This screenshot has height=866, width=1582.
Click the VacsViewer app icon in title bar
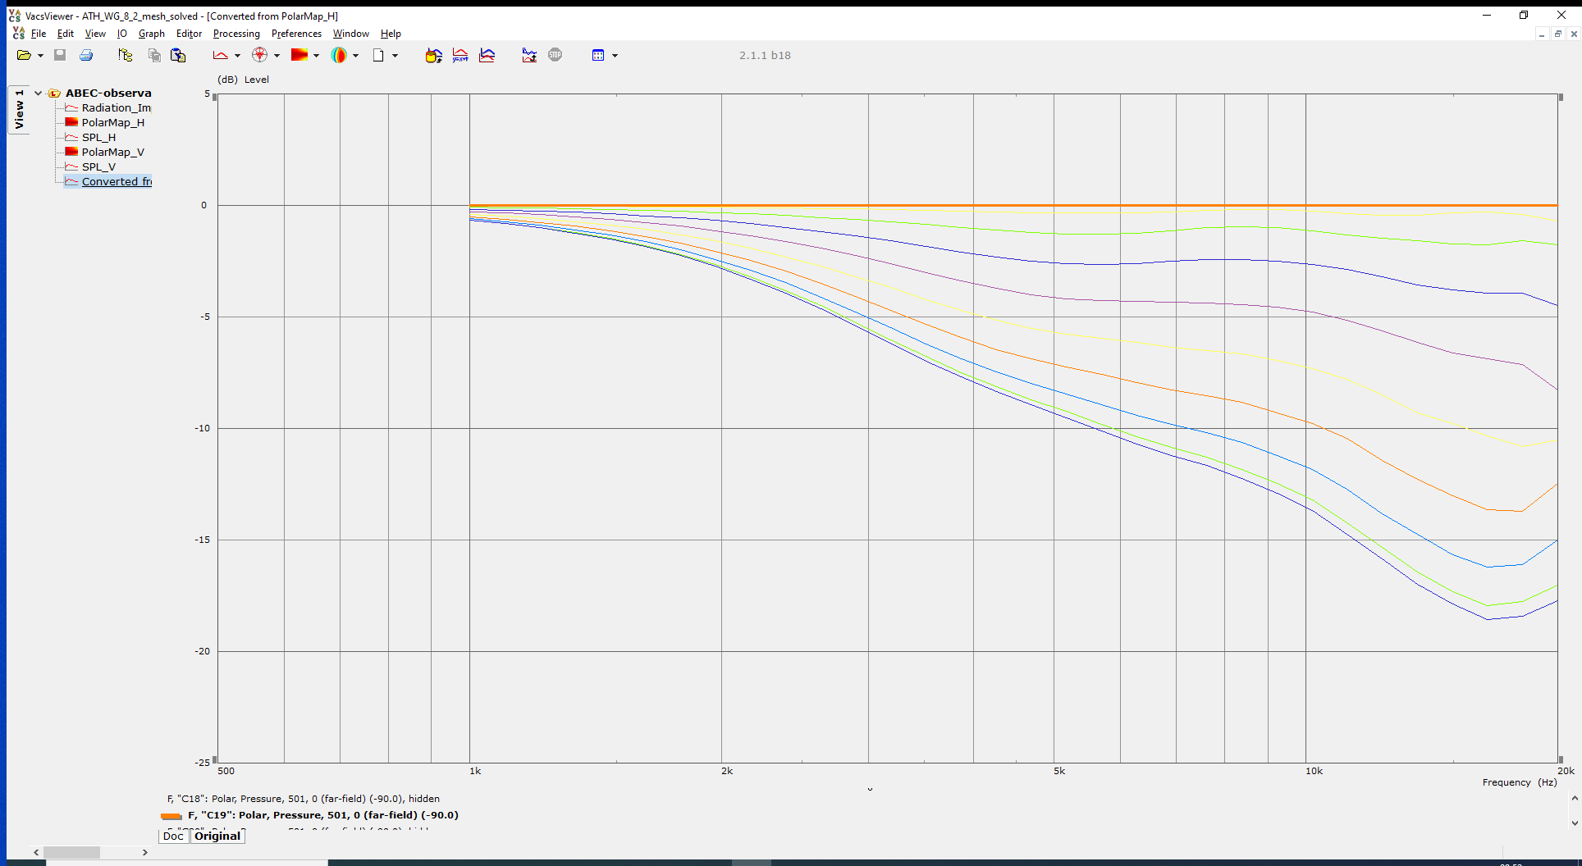[x=14, y=16]
